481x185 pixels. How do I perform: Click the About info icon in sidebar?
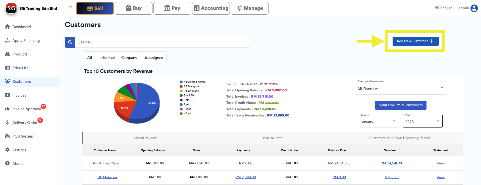[8, 163]
